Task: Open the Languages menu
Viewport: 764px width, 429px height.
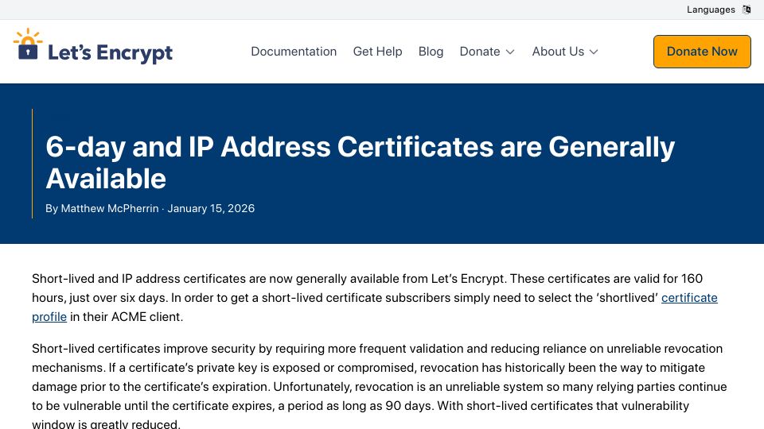Action: point(711,10)
